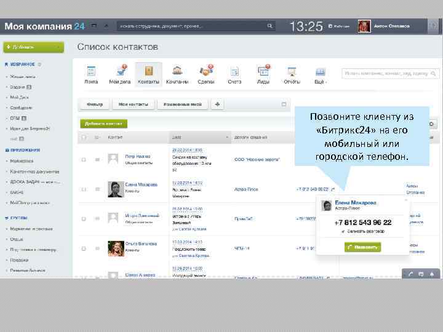Click the Дата column sort arrow
443x332 pixels.
pyautogui.click(x=227, y=137)
